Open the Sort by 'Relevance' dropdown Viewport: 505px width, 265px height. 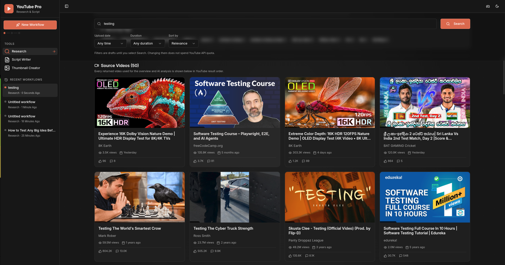183,43
